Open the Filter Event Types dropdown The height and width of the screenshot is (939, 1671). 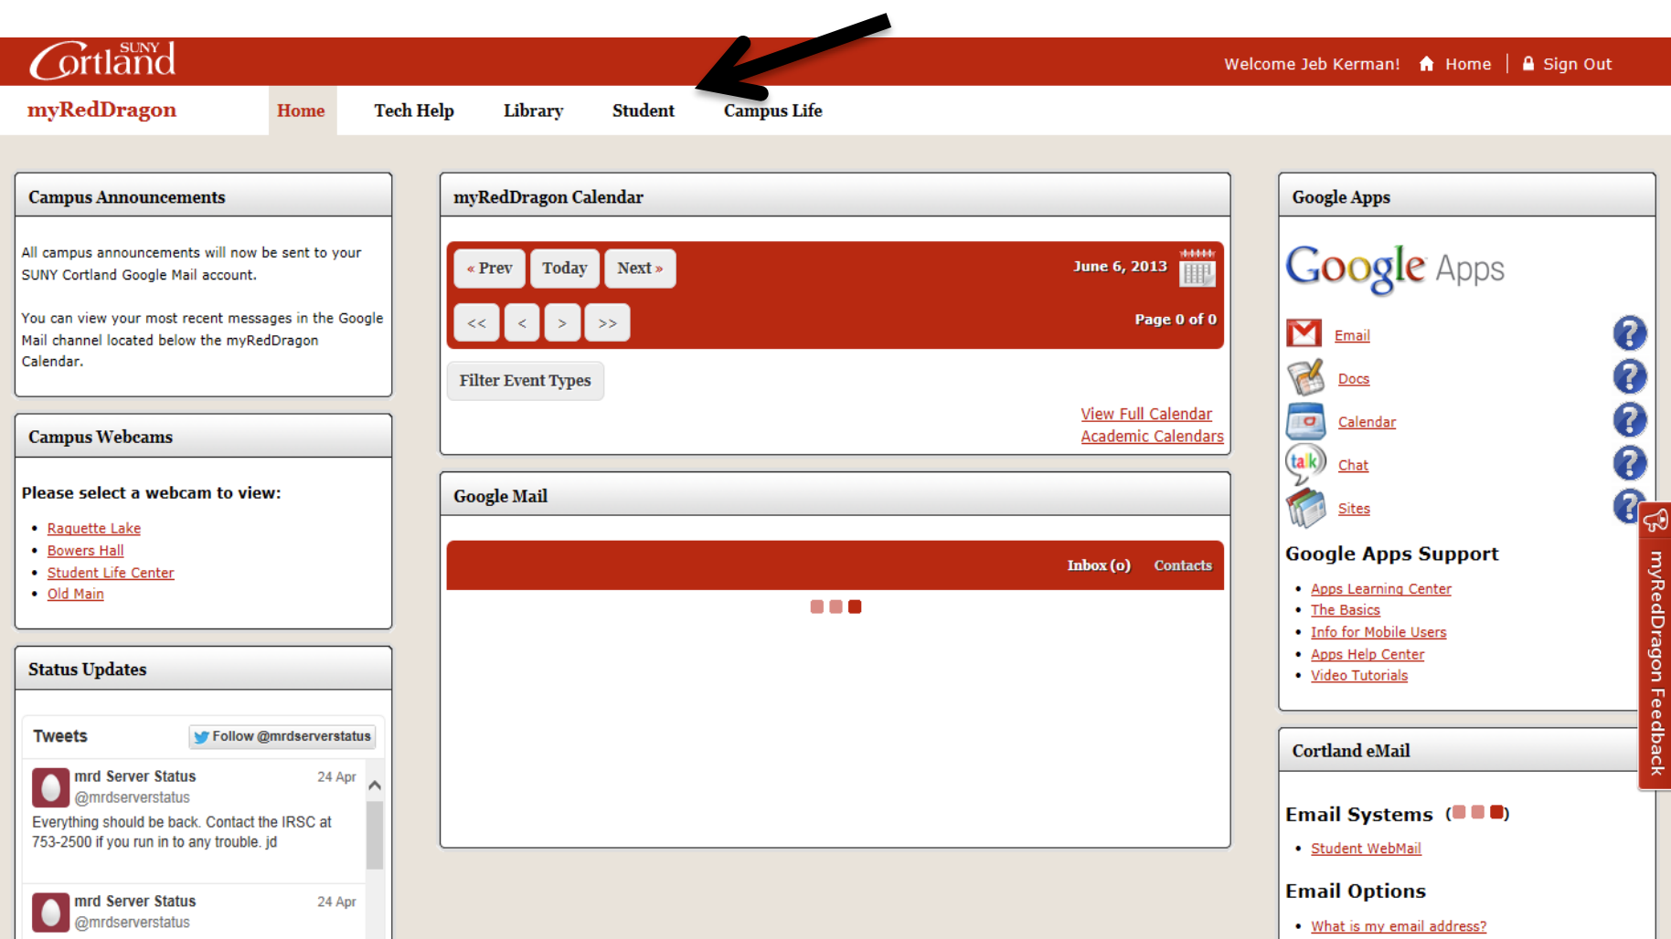pyautogui.click(x=525, y=380)
